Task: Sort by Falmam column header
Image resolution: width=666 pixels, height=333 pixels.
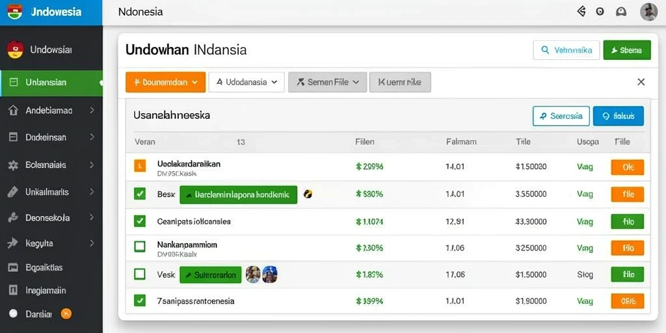Action: click(x=461, y=142)
